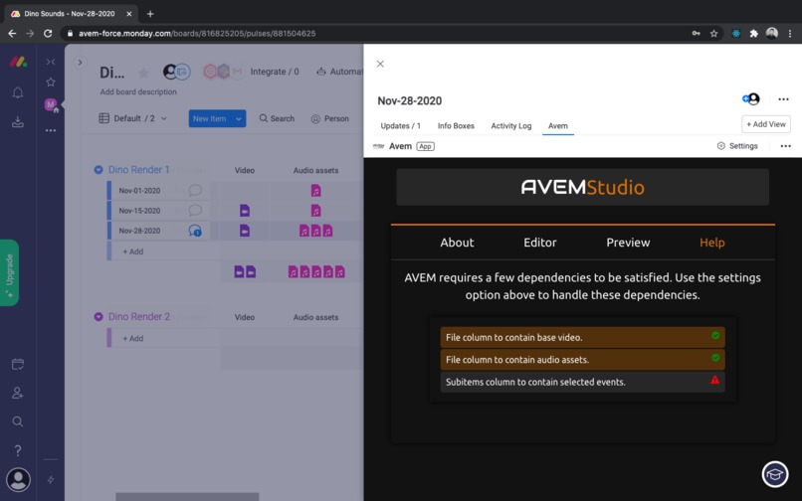Open the search everything magnifier in sidebar
This screenshot has height=501, width=802.
tap(18, 421)
